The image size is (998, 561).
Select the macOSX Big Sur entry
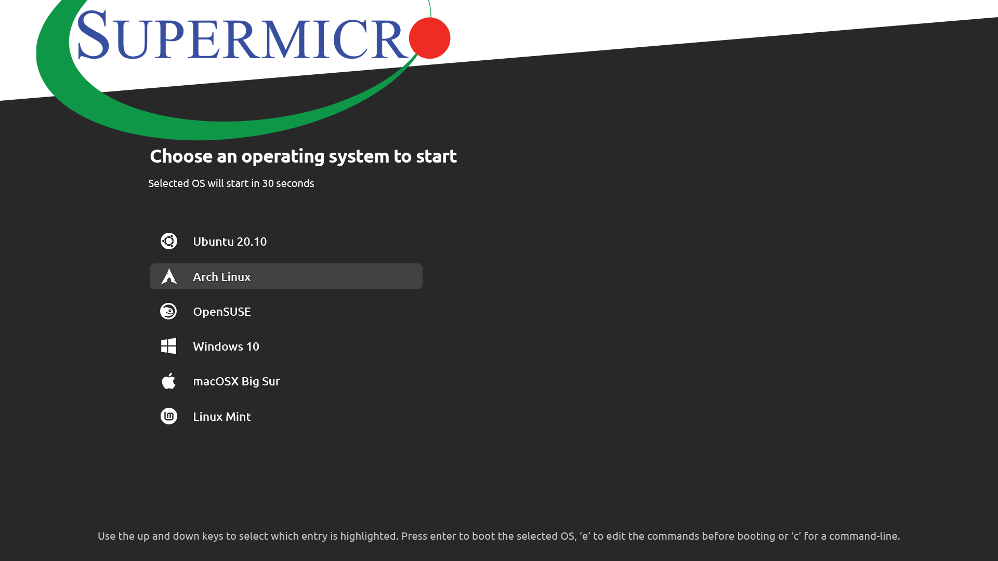click(x=286, y=381)
